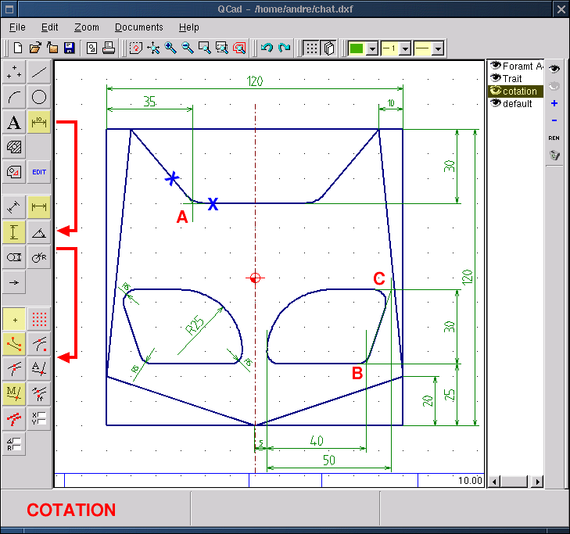Image resolution: width=570 pixels, height=534 pixels.
Task: Open the Documents menu
Action: 139,27
